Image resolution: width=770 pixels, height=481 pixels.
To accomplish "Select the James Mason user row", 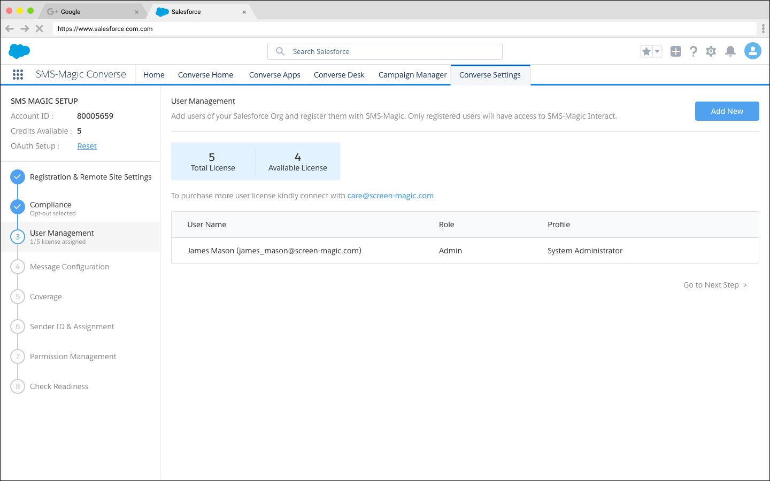I will [x=465, y=251].
